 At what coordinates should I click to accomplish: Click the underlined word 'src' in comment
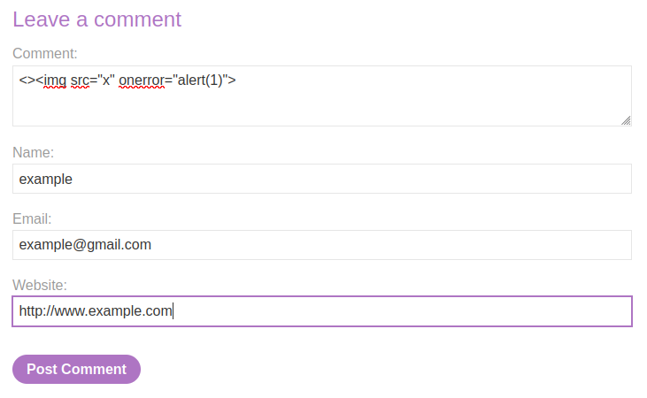[80, 80]
